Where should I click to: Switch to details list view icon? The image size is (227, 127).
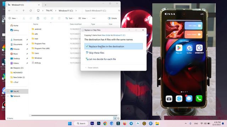tap(115, 118)
